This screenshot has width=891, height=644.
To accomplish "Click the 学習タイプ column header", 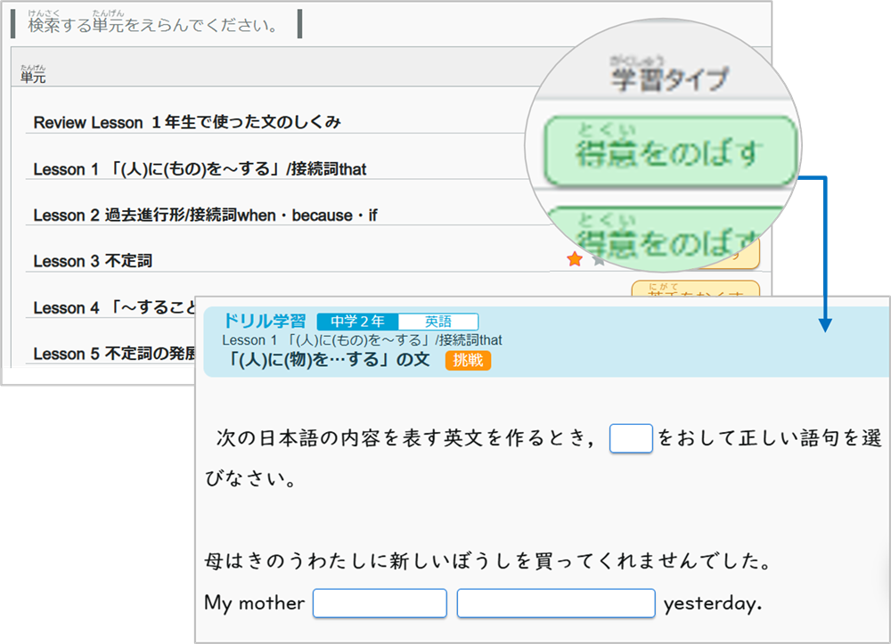I will coord(668,78).
